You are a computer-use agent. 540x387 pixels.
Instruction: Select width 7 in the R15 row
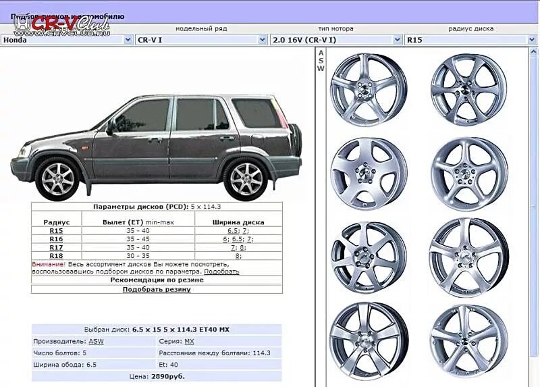coord(244,230)
